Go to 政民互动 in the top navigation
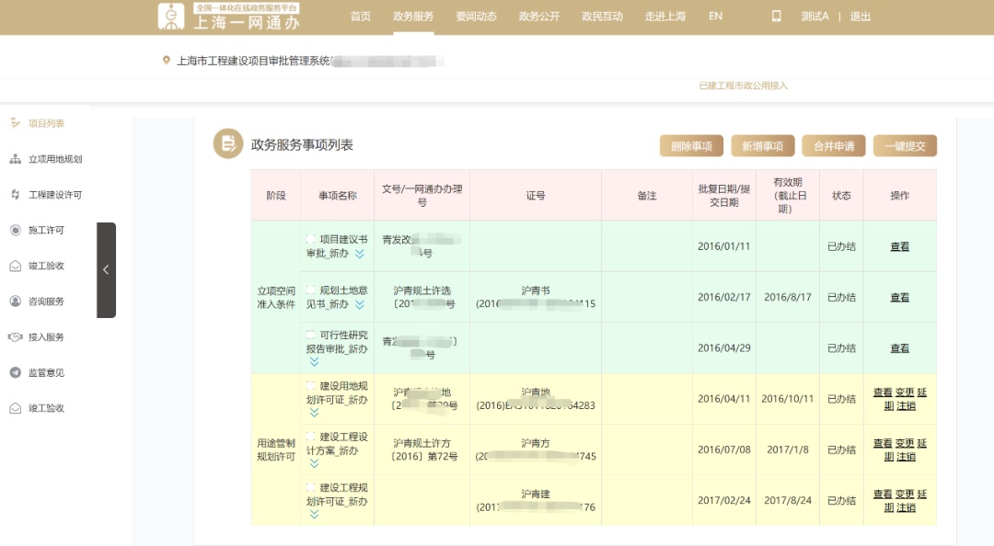The height and width of the screenshot is (546, 994). coord(602,17)
